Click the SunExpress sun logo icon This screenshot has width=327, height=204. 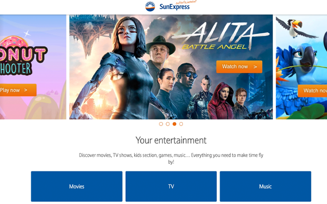point(150,6)
